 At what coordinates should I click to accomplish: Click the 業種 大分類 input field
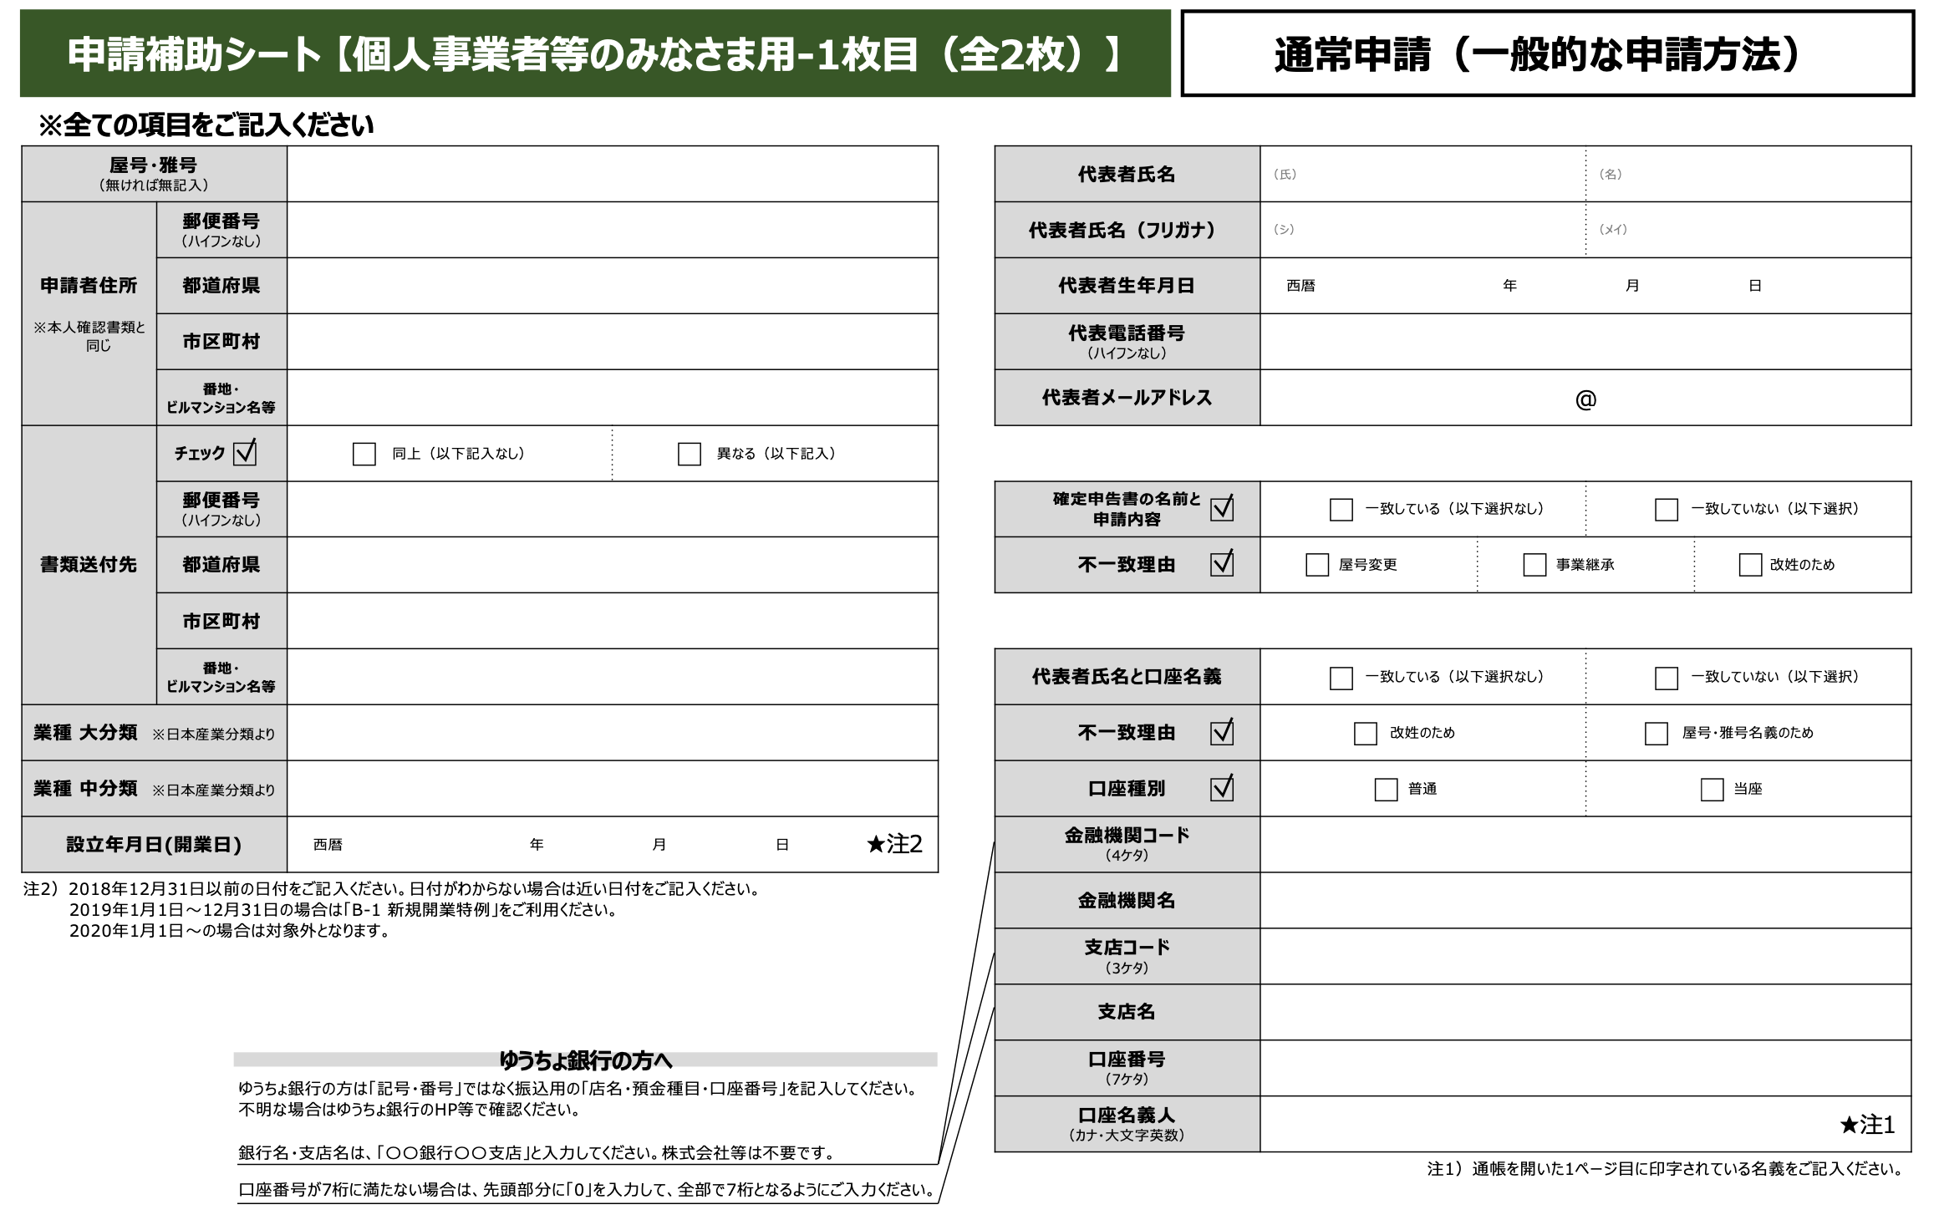(613, 733)
